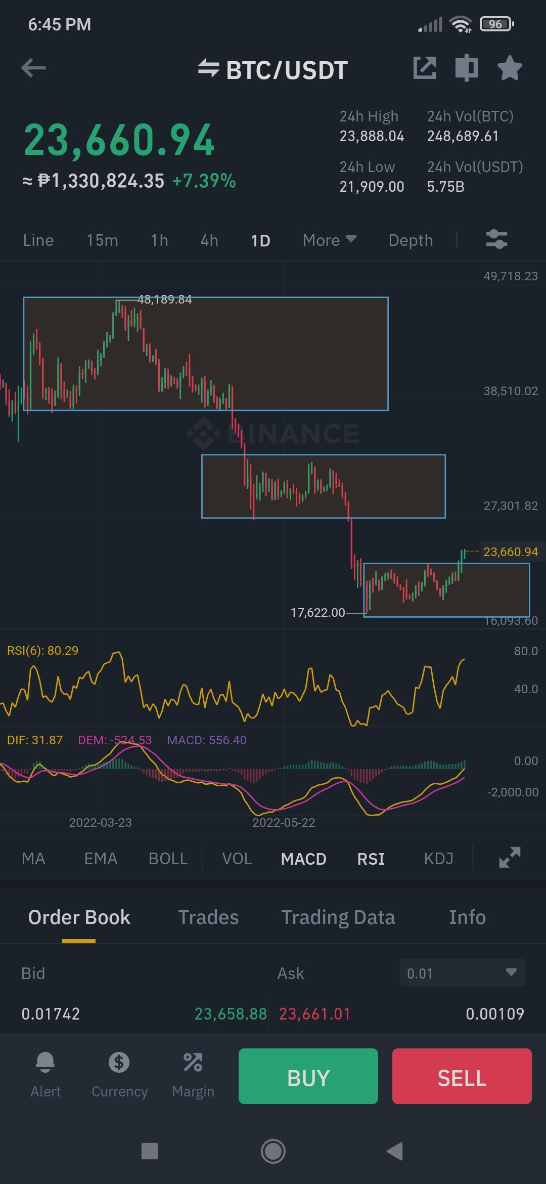Toggle the BOLL indicator

[168, 859]
